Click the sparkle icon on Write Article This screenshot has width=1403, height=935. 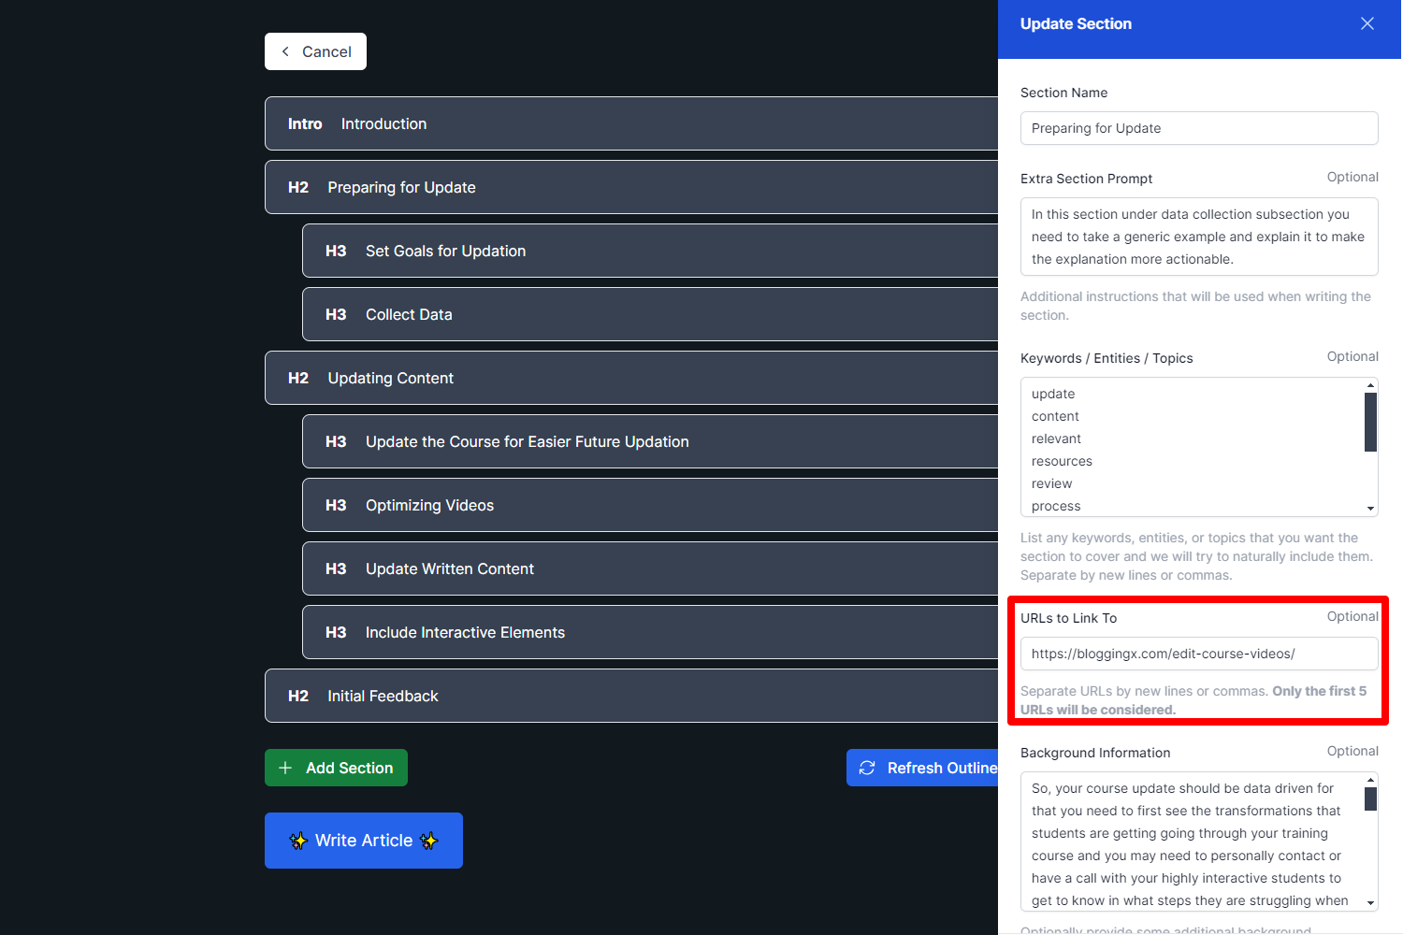click(x=298, y=841)
